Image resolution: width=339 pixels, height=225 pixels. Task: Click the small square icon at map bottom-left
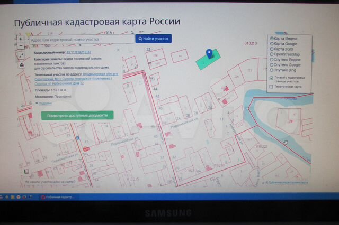(26, 172)
